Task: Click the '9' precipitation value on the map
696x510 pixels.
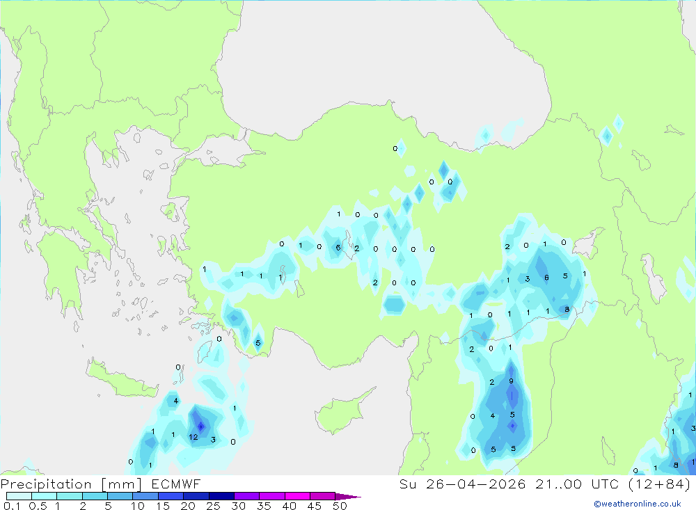Action: click(511, 381)
